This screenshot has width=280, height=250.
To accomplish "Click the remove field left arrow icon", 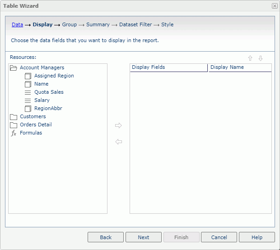I will (x=118, y=142).
